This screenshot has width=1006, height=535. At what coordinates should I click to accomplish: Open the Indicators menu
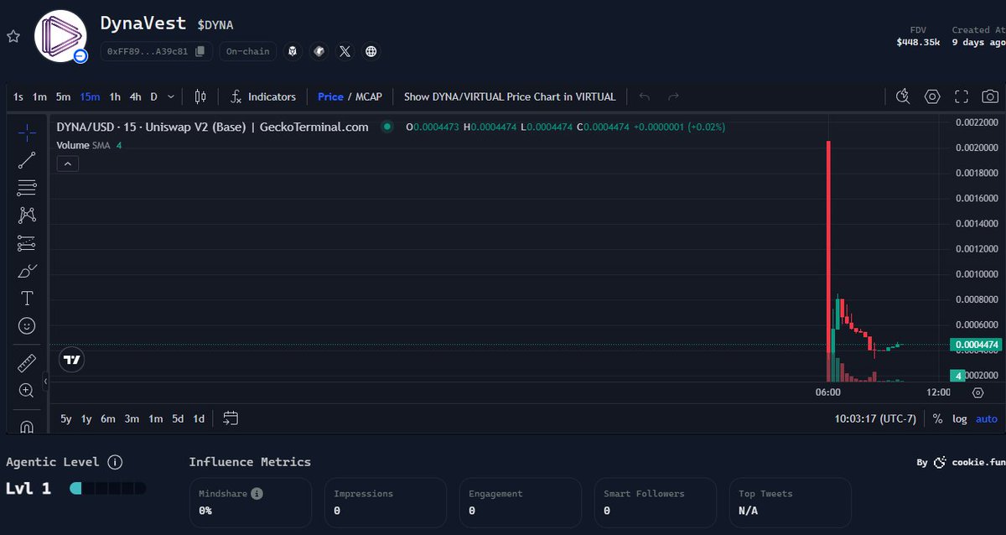pos(263,96)
